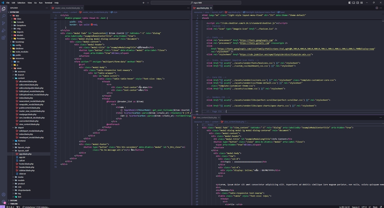Viewport: 384px width, 208px height.
Task: Click the Blade language mode in status bar
Action: (x=375, y=207)
